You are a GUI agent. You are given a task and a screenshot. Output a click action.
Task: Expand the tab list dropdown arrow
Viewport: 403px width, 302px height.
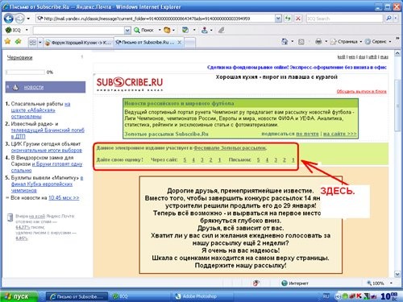coord(40,43)
